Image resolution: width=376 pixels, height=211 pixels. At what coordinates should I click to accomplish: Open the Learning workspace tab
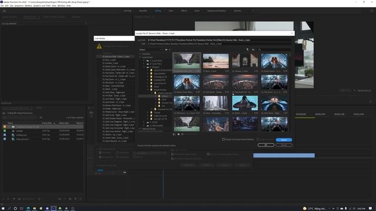click(127, 11)
